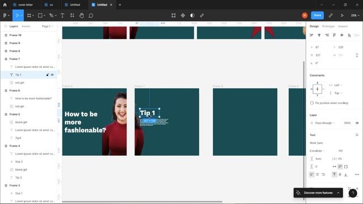363x204 pixels.
Task: Switch to the Inspect tab
Action: 343,27
